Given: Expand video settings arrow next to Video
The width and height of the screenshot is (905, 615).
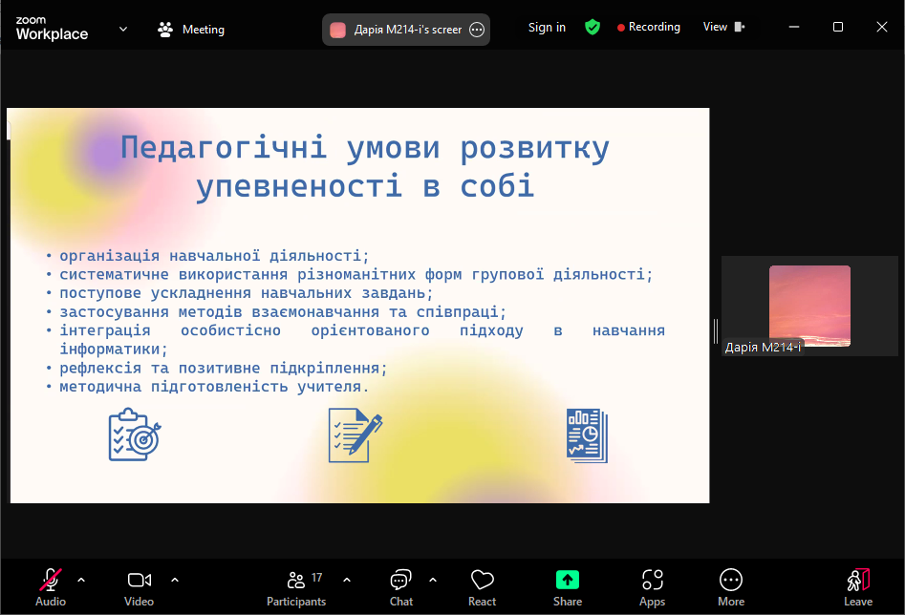Looking at the screenshot, I should tap(175, 580).
